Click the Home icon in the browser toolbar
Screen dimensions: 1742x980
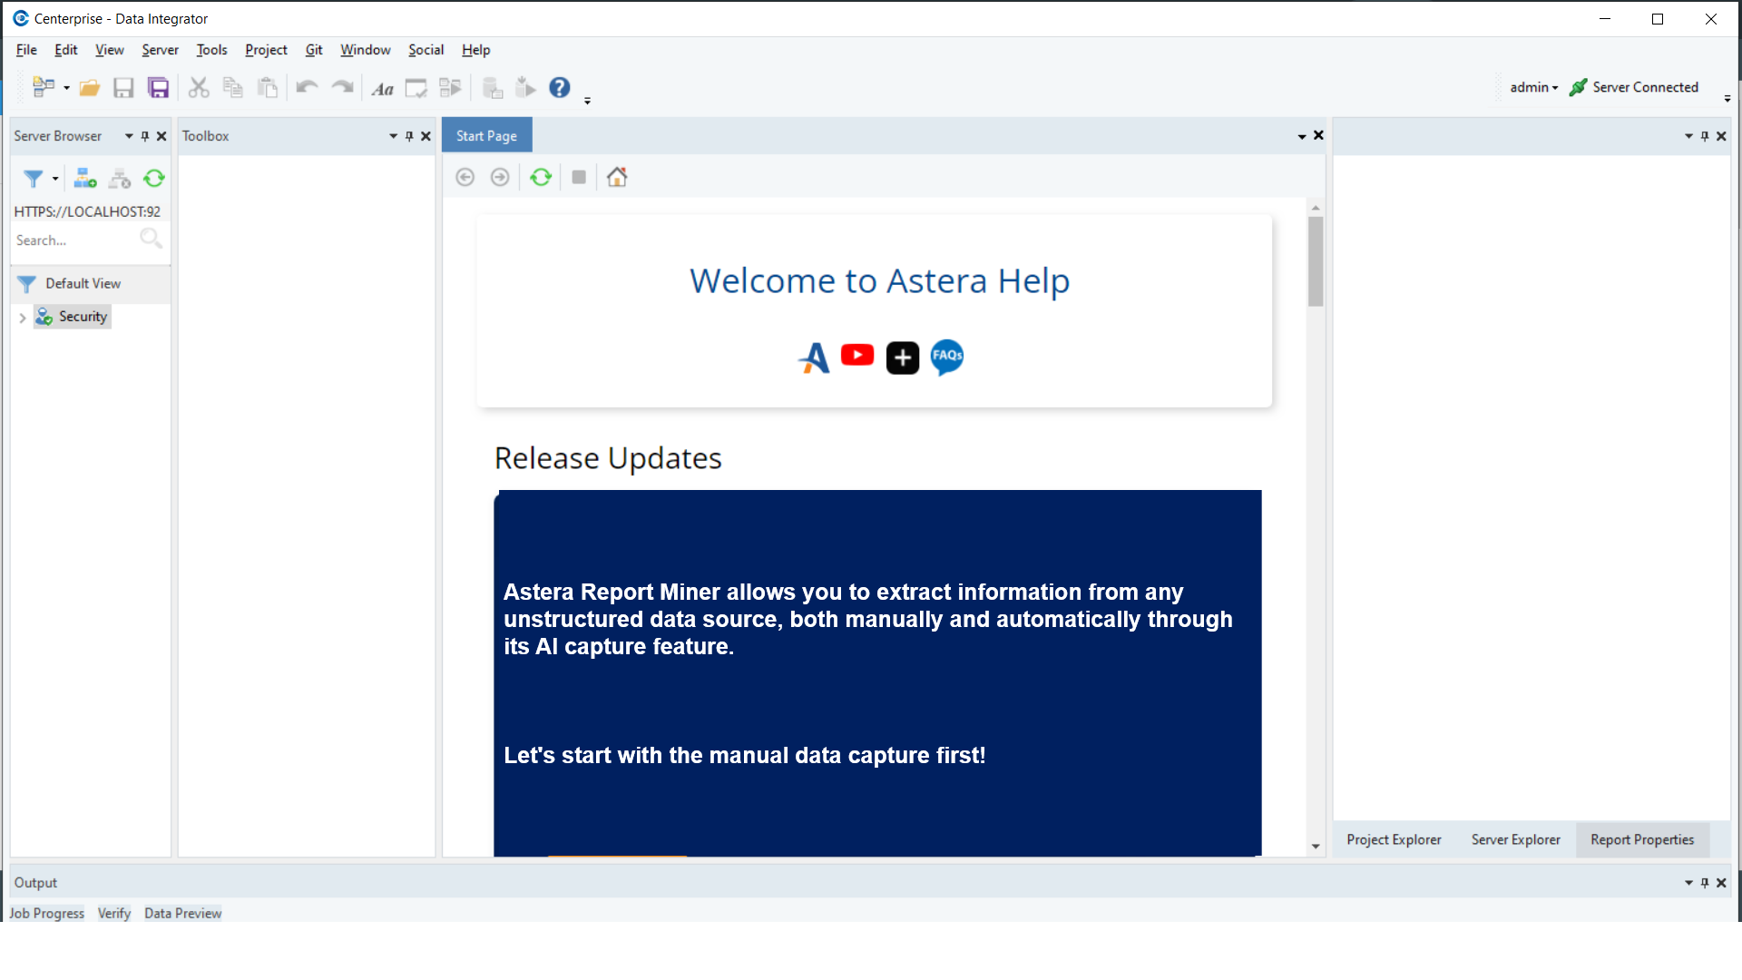pyautogui.click(x=617, y=177)
